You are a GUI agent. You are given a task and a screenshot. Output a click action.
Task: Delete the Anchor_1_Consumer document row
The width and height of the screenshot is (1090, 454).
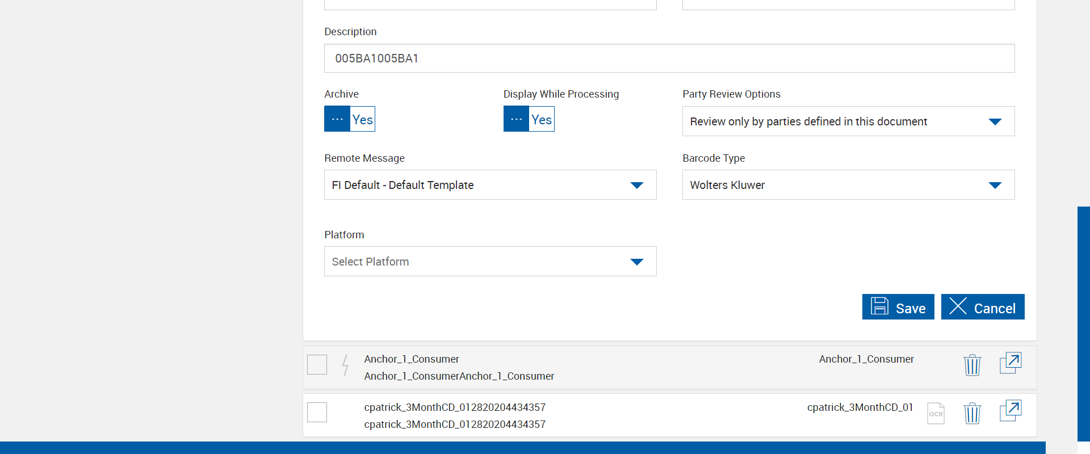pos(972,365)
